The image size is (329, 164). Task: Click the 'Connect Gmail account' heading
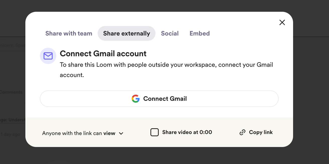click(x=103, y=53)
